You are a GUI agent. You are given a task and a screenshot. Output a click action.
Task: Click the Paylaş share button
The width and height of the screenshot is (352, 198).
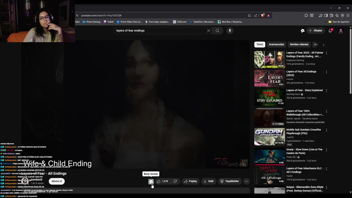click(190, 181)
